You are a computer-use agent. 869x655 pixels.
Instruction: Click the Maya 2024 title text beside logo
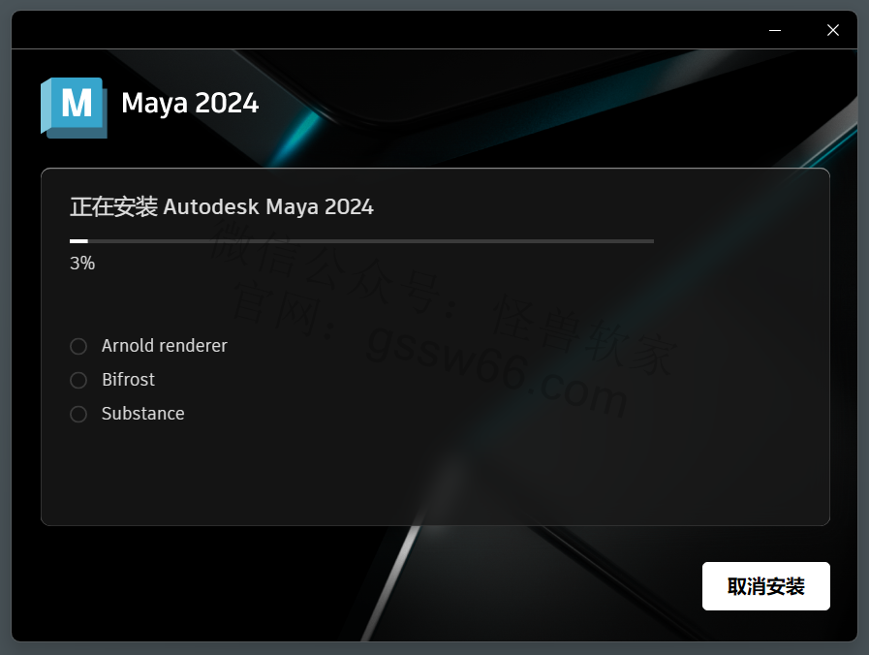[190, 103]
